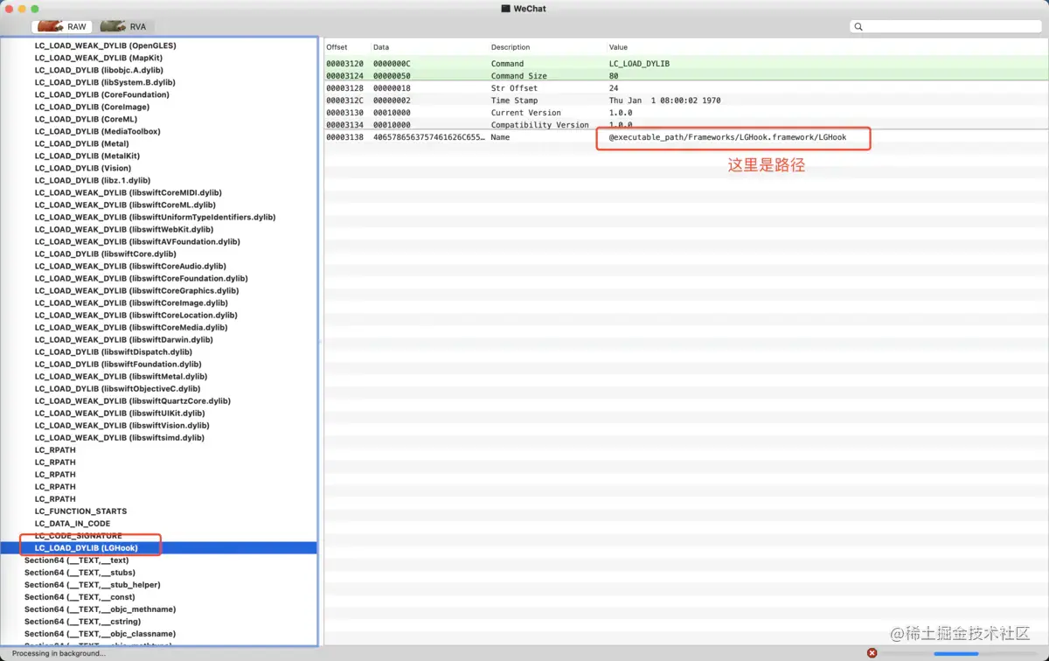Select LC_LOAD_WEAK_DYLIB (libswiftMetal.dylib)
This screenshot has height=661, width=1049.
[x=121, y=376]
